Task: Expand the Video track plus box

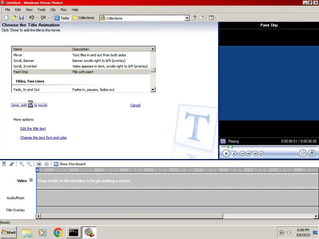Action: [31, 180]
